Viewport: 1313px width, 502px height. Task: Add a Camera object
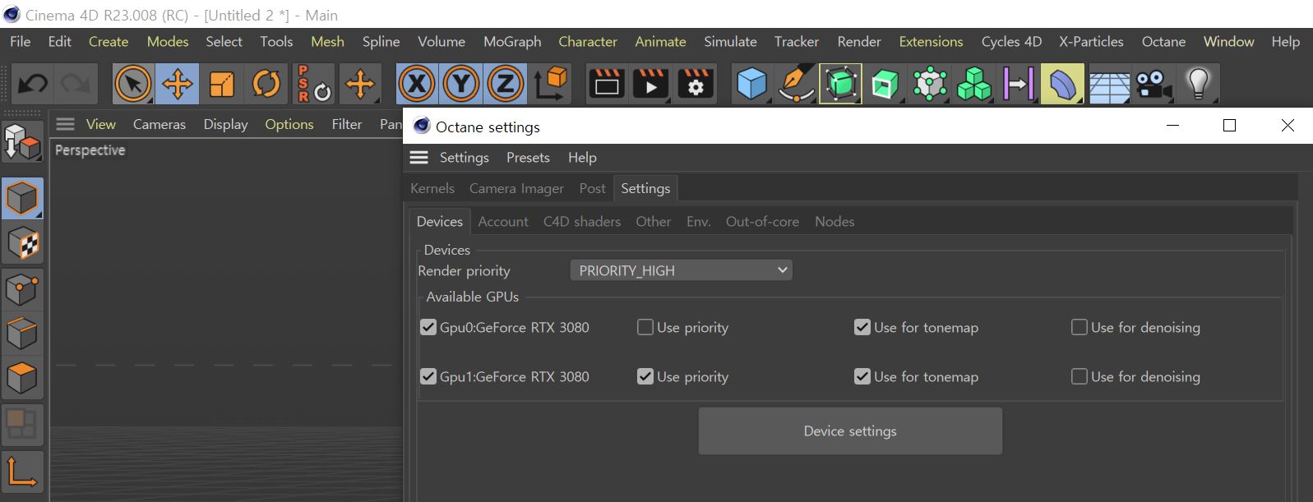[x=1154, y=84]
